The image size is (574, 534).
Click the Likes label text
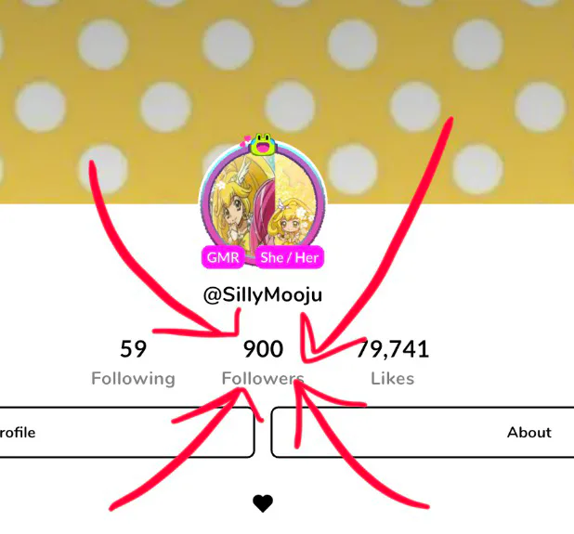393,379
